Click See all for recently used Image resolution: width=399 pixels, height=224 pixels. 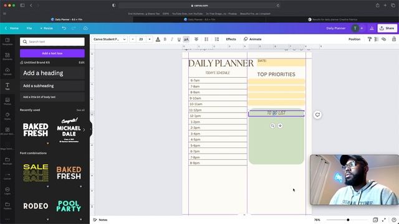(80, 110)
